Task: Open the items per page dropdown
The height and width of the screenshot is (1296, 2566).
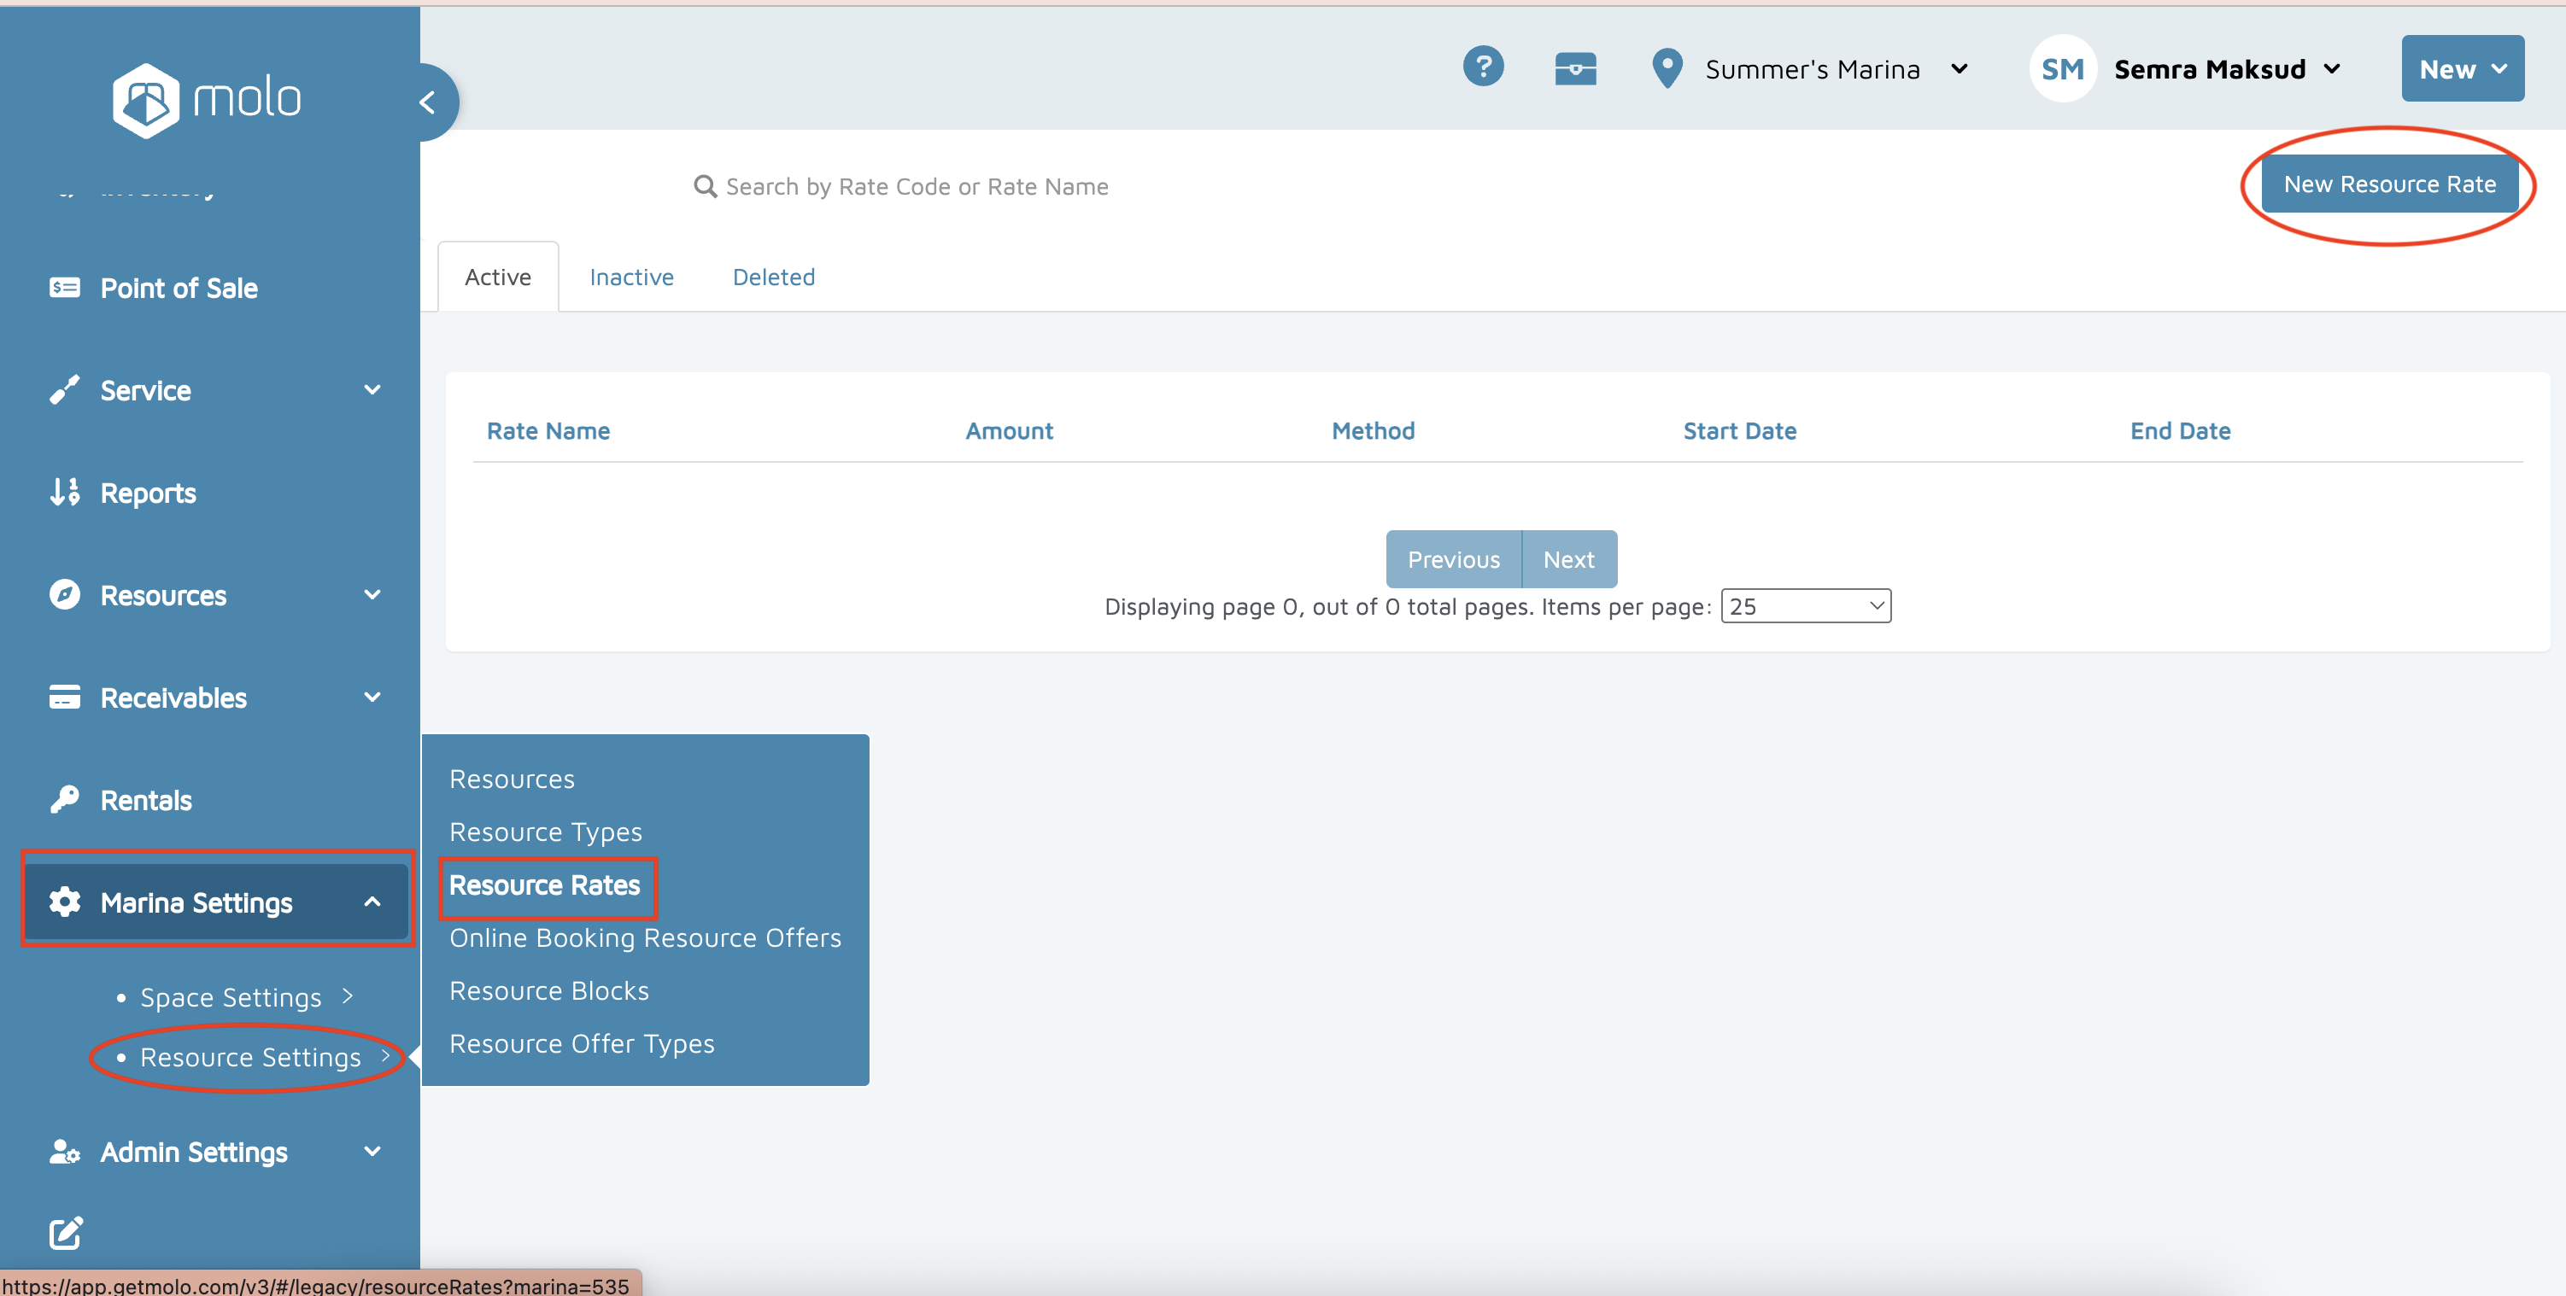Action: click(1805, 606)
